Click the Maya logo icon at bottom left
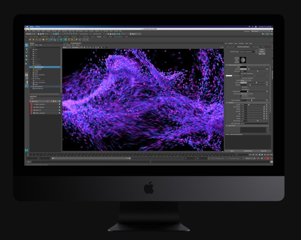Viewport: 301px width, 240px height. (x=27, y=151)
